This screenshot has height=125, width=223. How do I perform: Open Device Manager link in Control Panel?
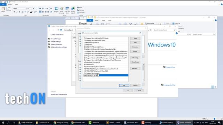point(56,39)
